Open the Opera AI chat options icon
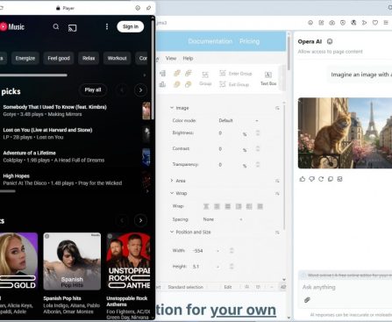 point(330,41)
